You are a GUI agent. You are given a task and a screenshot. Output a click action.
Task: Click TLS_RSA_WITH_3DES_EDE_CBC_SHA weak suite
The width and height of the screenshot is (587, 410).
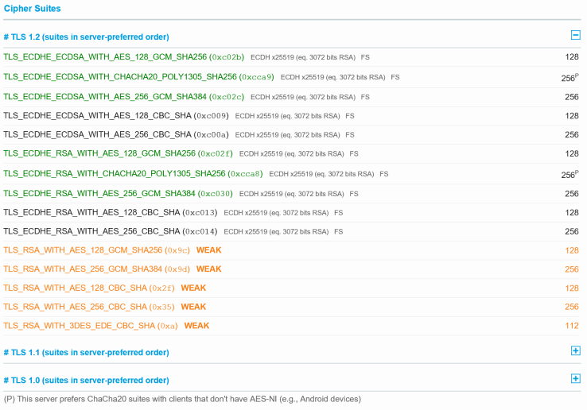point(80,326)
